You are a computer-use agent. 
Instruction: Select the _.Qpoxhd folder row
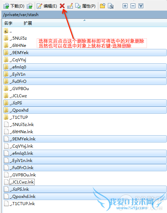85,110
